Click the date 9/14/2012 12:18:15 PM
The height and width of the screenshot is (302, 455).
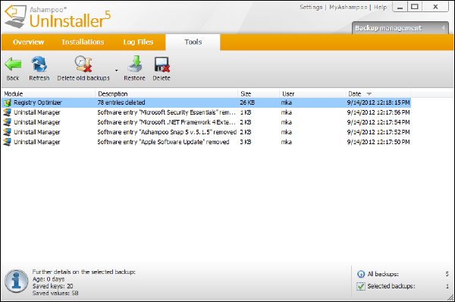(378, 102)
